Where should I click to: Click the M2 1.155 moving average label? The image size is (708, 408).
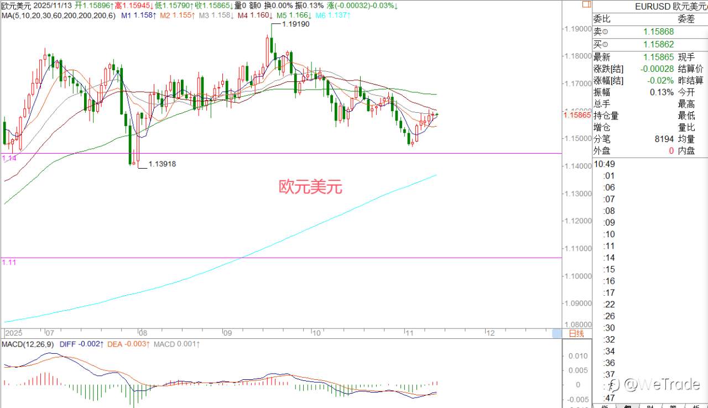pos(176,15)
